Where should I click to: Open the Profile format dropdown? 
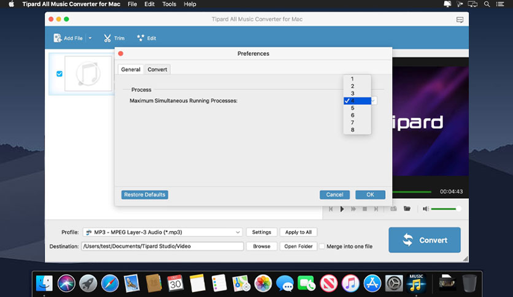162,232
